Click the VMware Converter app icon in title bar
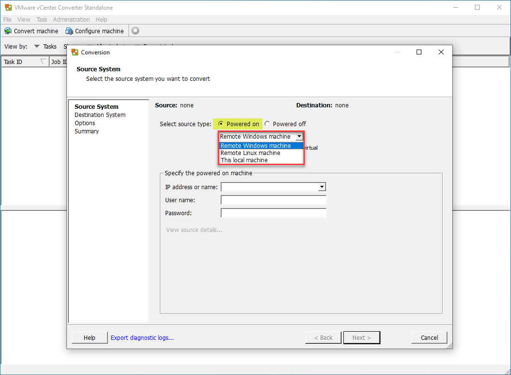The image size is (511, 375). pos(7,8)
